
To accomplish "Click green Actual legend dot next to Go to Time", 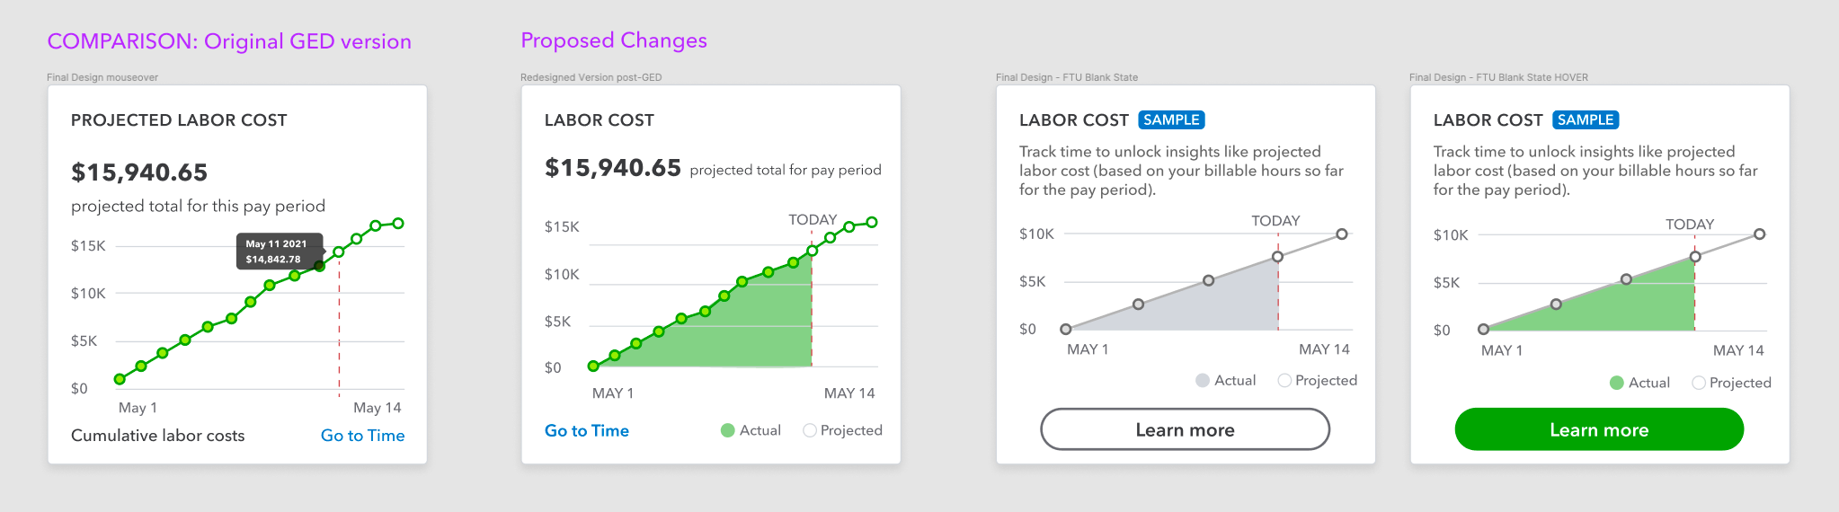I will click(x=728, y=431).
